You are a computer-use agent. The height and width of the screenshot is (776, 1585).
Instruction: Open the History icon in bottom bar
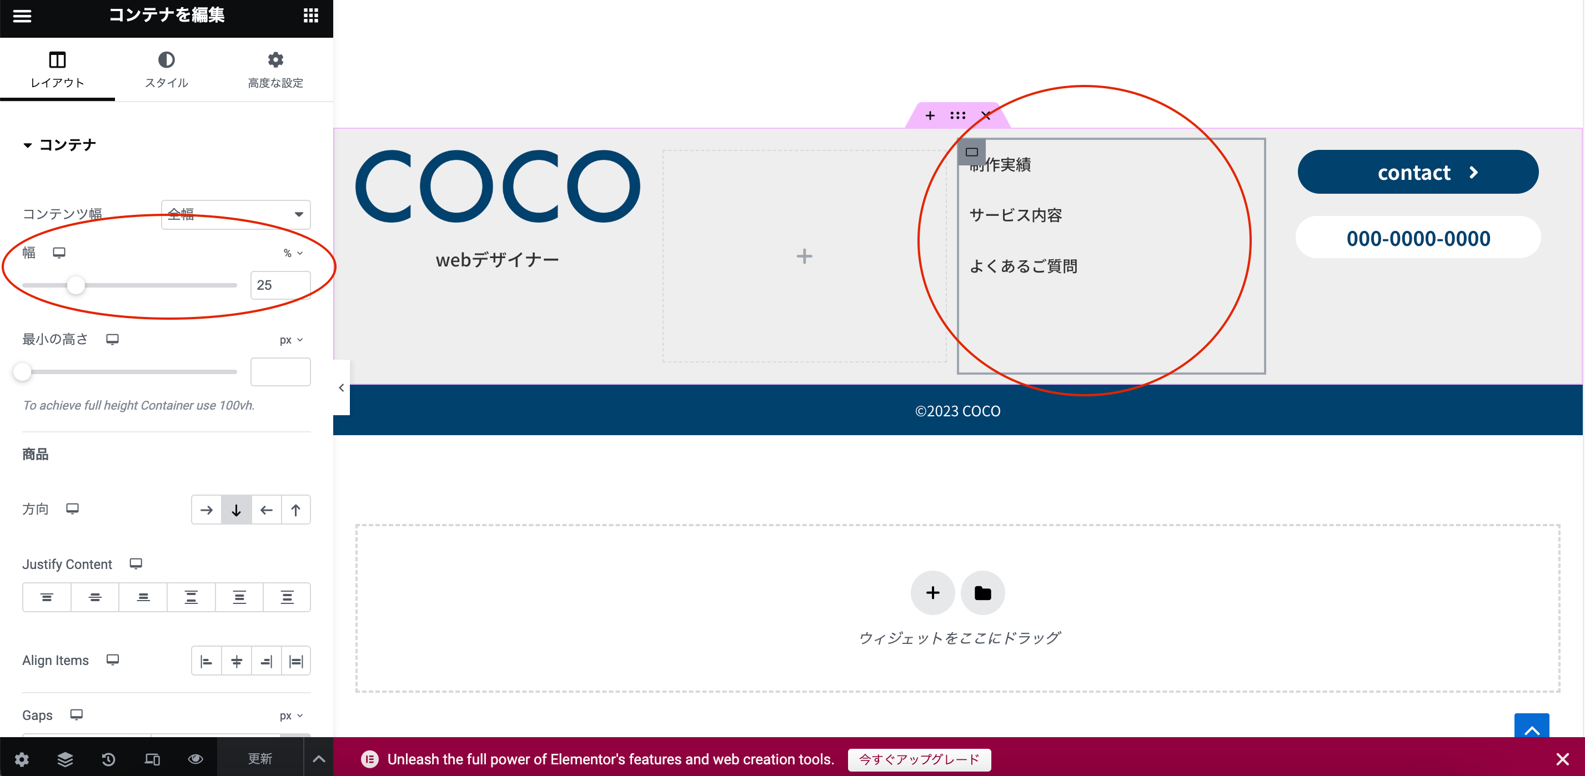[x=108, y=759]
